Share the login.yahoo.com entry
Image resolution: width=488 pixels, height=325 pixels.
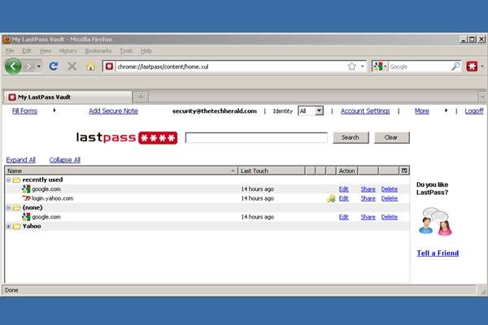368,198
